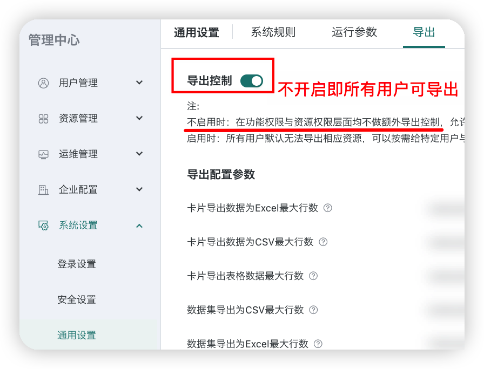Click the 卡片导出数据为Excel最大行数 label
The width and height of the screenshot is (484, 369).
252,208
